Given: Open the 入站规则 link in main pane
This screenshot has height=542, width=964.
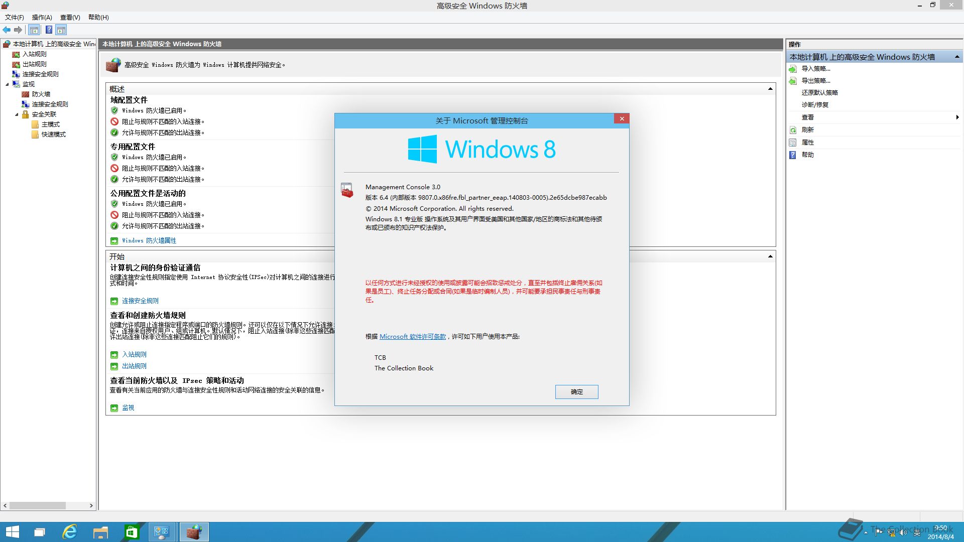Looking at the screenshot, I should tap(134, 355).
